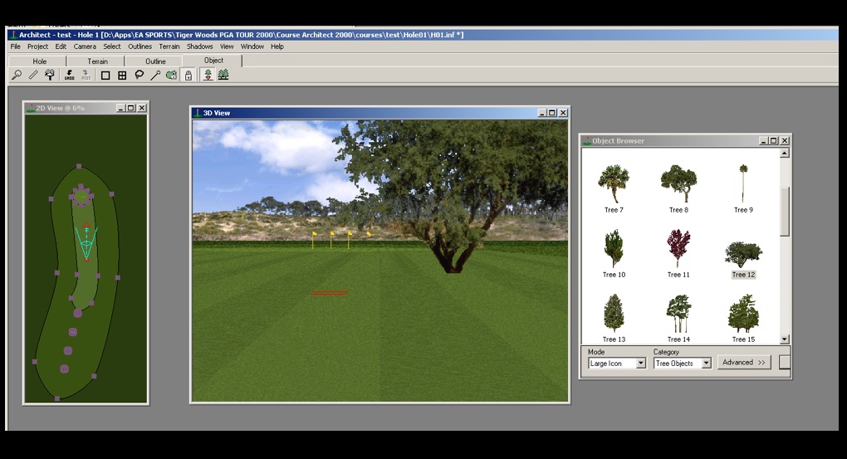Click the green shape toolbar icon
Viewport: 847px width, 459px height.
coord(171,75)
